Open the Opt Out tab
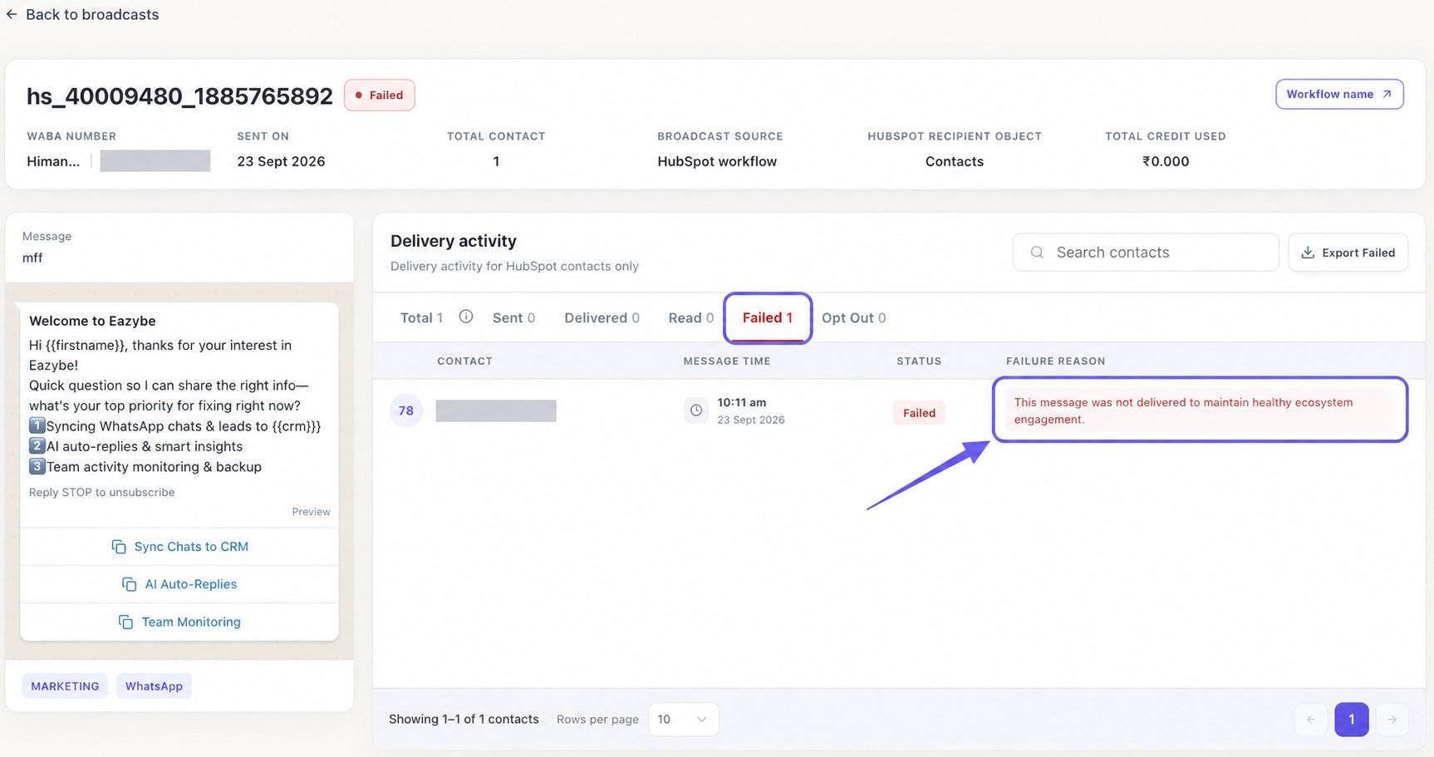The image size is (1434, 757). 853,317
